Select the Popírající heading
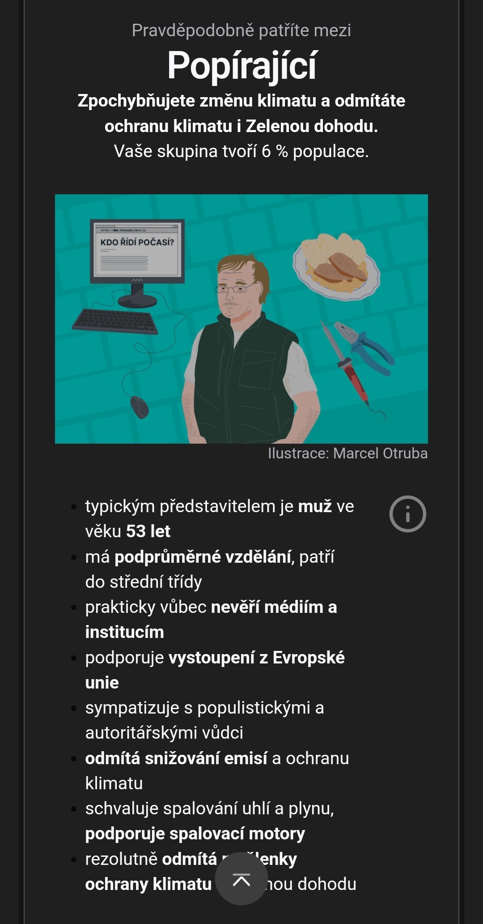Screen dimensions: 483x924 pyautogui.click(x=241, y=66)
